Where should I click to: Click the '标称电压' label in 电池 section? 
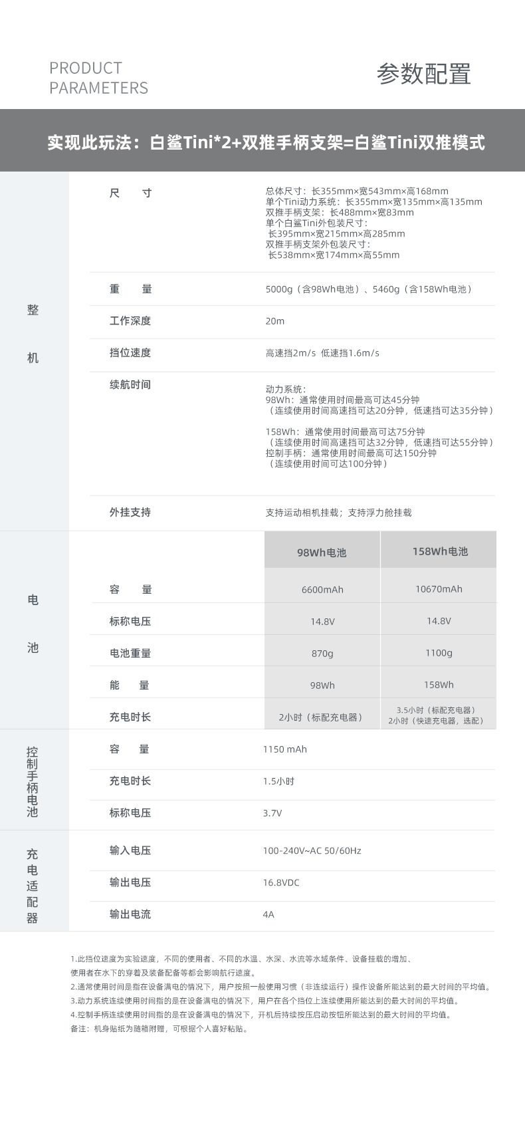[x=130, y=621]
